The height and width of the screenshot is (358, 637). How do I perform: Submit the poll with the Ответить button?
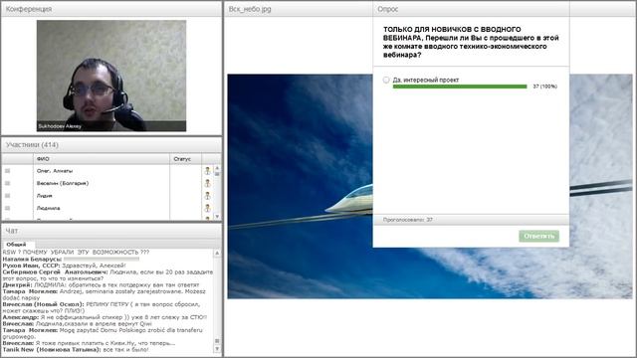click(538, 236)
